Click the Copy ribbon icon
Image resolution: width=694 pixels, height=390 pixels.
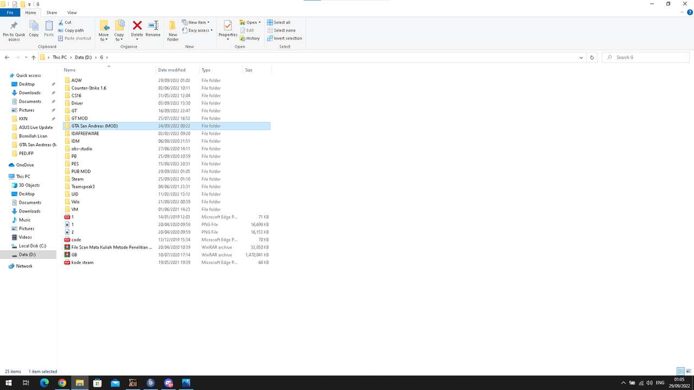[34, 29]
